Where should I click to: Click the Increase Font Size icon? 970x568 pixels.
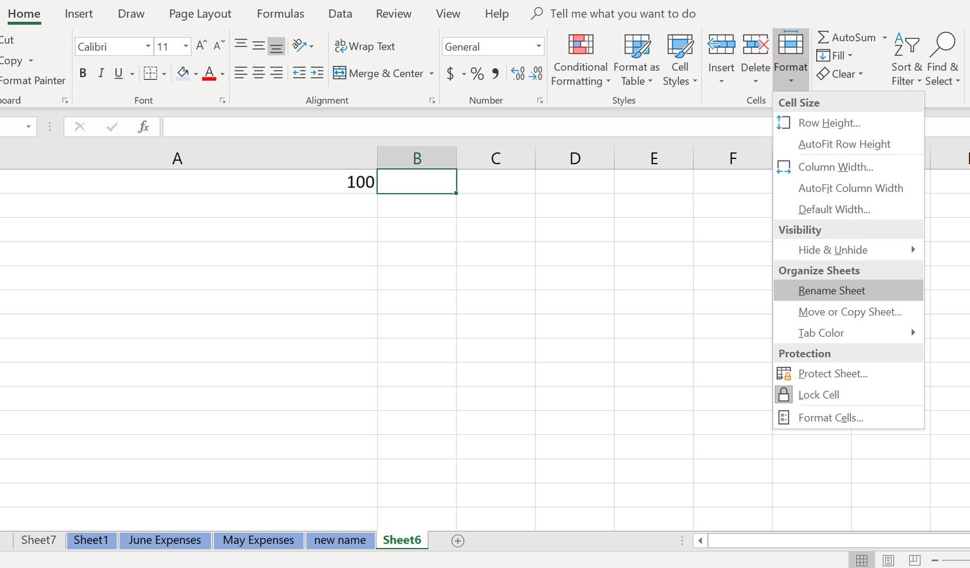[x=201, y=45]
